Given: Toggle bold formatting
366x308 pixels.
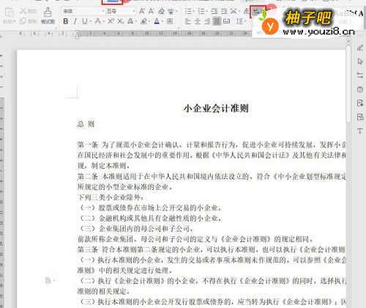Looking at the screenshot, I should point(66,21).
